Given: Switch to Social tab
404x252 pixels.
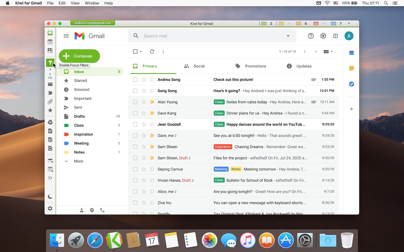Looking at the screenshot, I should click(194, 66).
